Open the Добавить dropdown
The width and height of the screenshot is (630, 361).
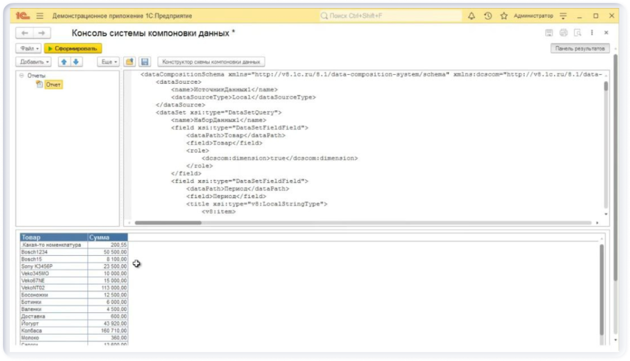[34, 62]
